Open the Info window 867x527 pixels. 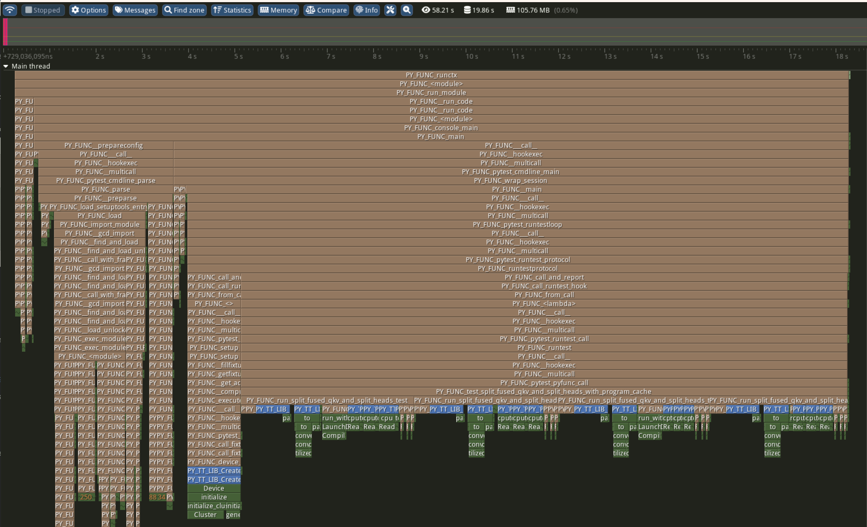point(366,10)
